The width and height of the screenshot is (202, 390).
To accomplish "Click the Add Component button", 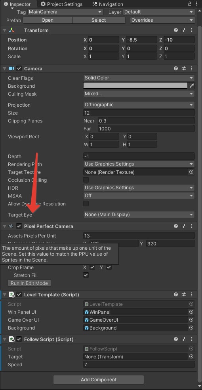I will [x=99, y=380].
